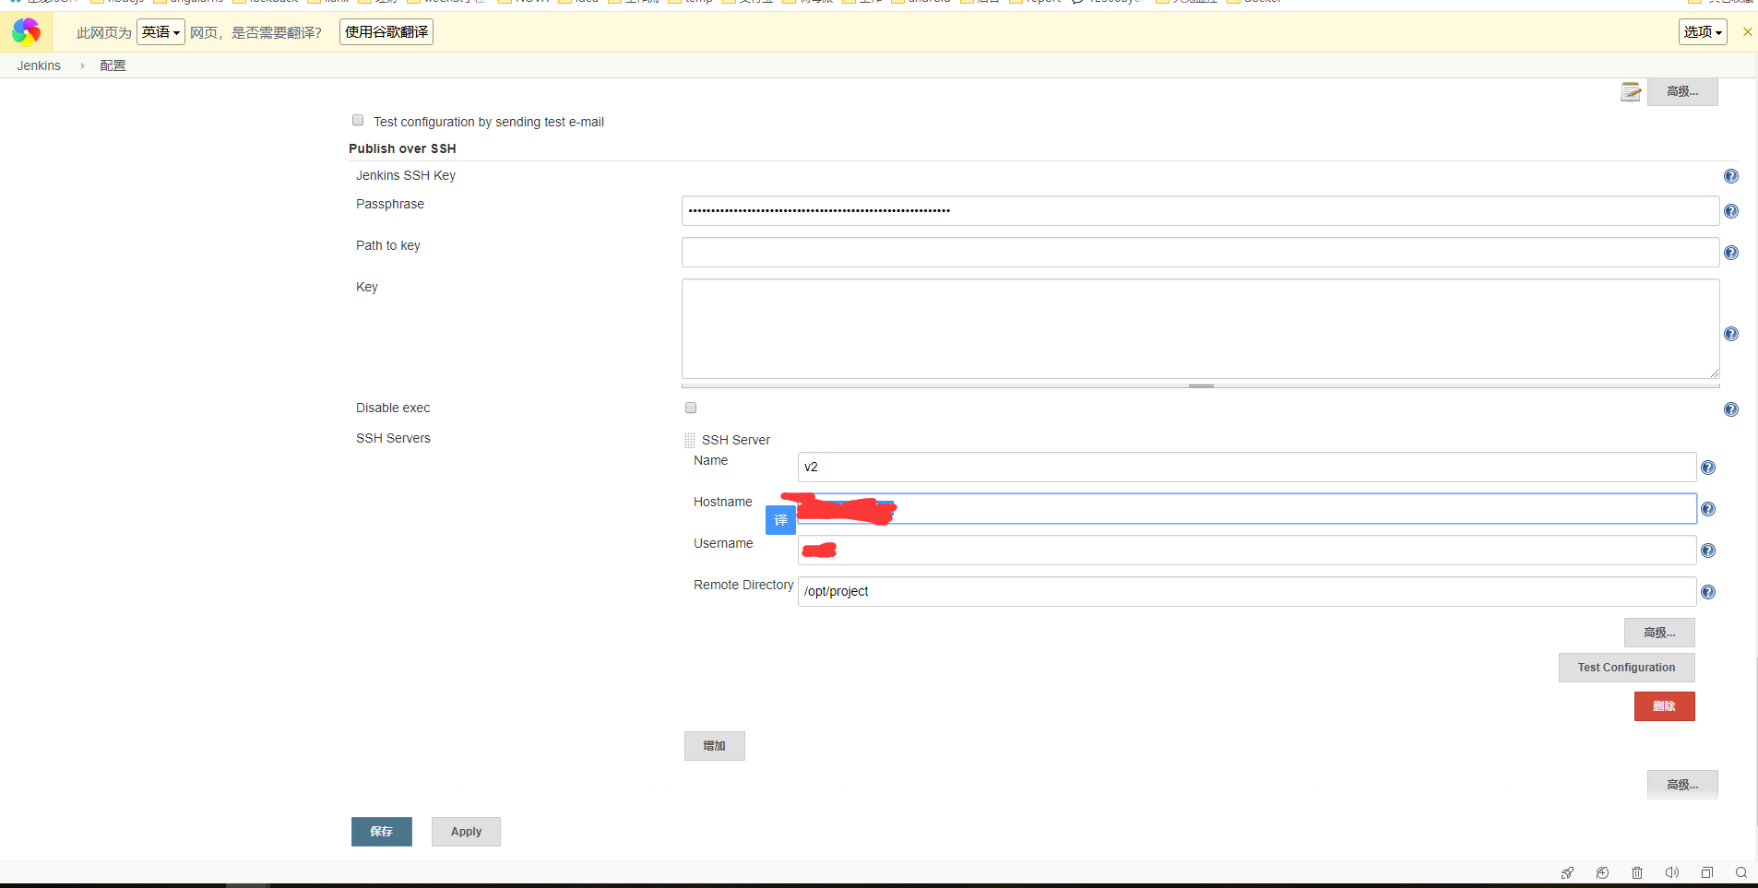This screenshot has height=888, width=1758.
Task: Click help icon beside Remote Directory
Action: coord(1707,592)
